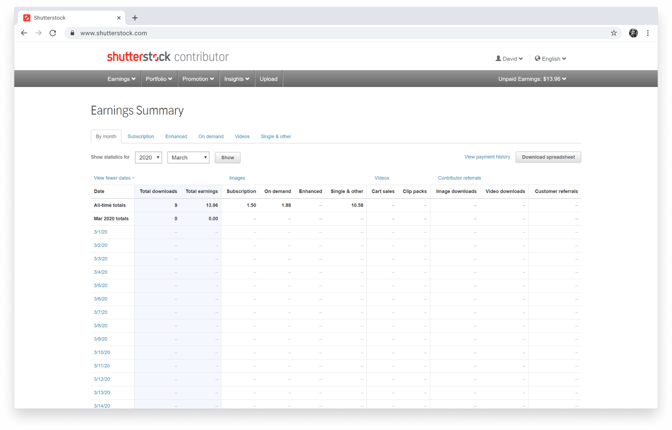This screenshot has height=430, width=672.
Task: Open the English language selector
Action: [x=550, y=59]
